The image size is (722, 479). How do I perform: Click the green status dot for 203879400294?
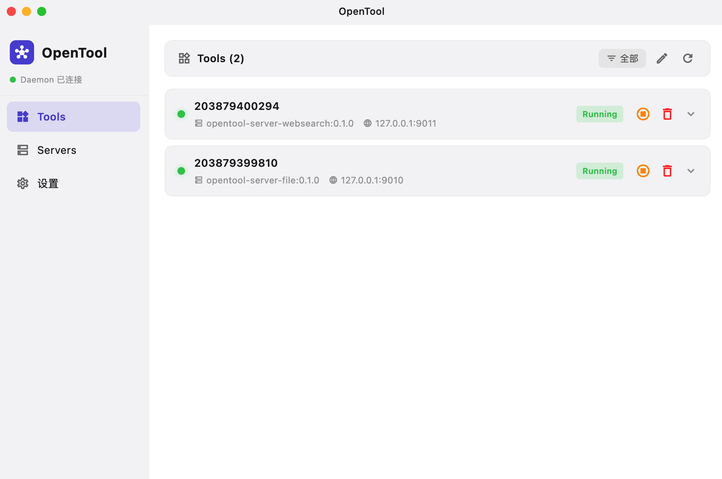pyautogui.click(x=181, y=114)
